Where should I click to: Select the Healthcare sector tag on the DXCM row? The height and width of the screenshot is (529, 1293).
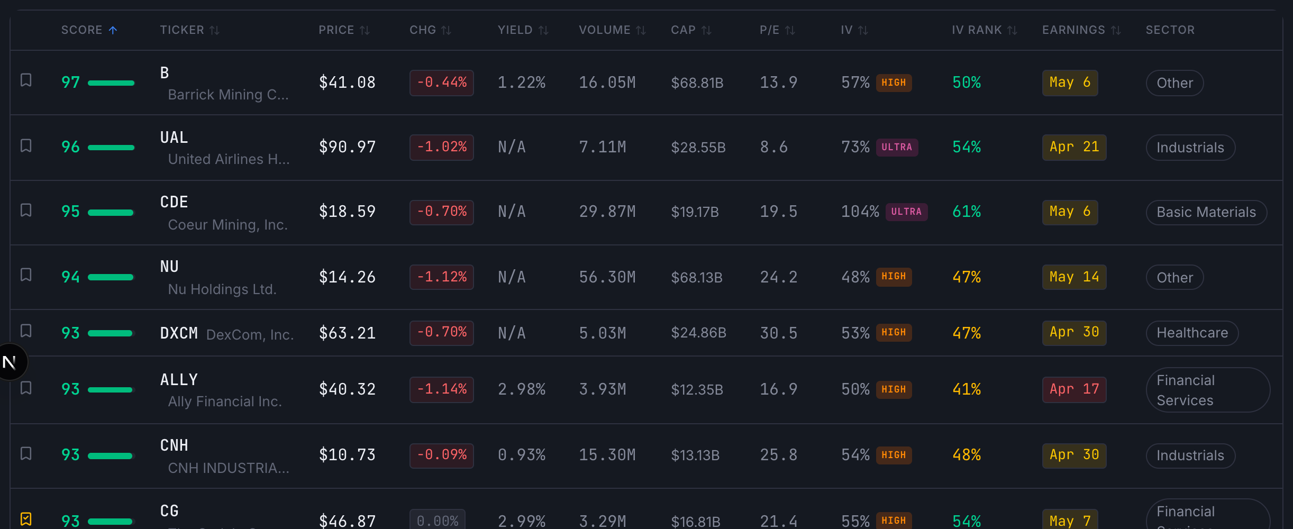[x=1192, y=333]
